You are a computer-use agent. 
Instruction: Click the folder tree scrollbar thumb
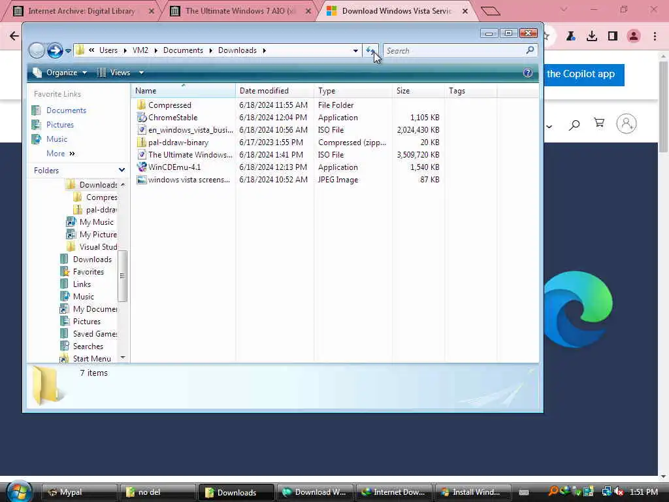[x=122, y=276]
